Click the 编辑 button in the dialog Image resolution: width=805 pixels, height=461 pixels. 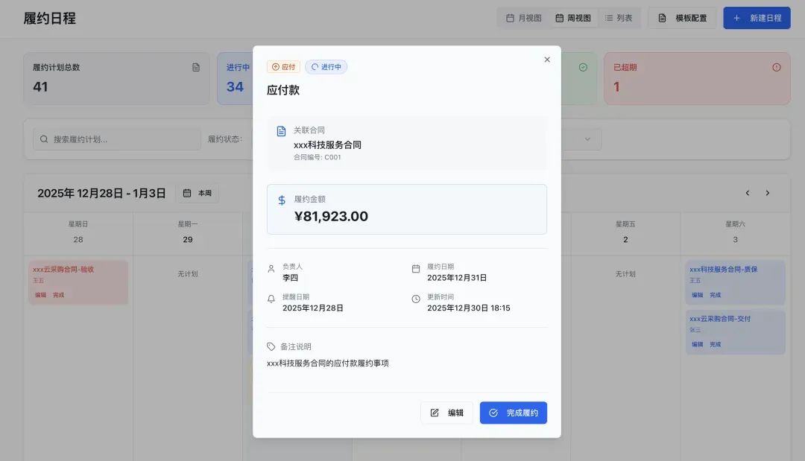pyautogui.click(x=446, y=413)
